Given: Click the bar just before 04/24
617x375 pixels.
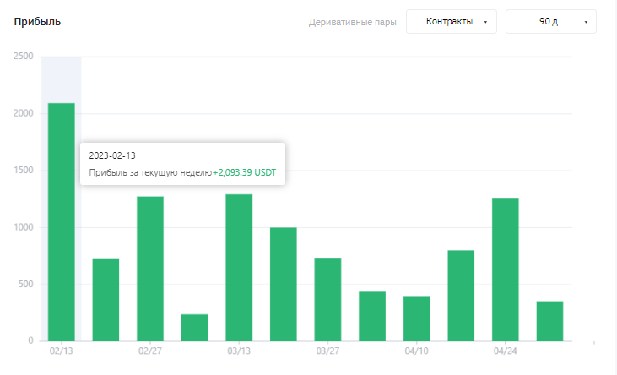Looking at the screenshot, I should click(461, 296).
